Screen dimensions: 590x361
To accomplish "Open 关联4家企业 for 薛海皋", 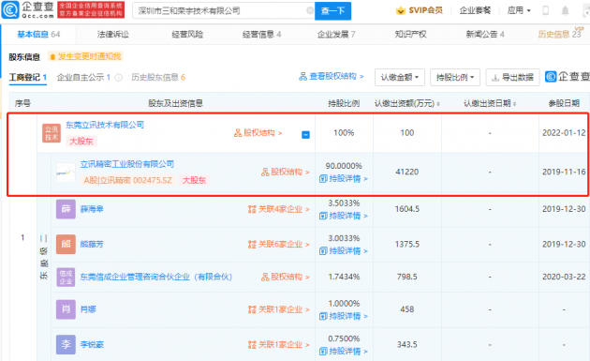I will pyautogui.click(x=279, y=209).
